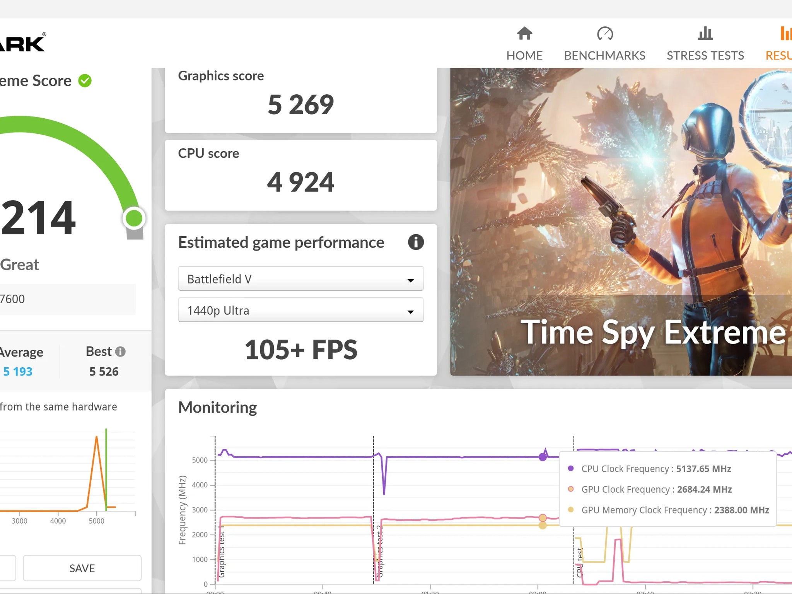This screenshot has width=792, height=594.
Task: Click the GPU memory clock point on graph
Action: (543, 526)
